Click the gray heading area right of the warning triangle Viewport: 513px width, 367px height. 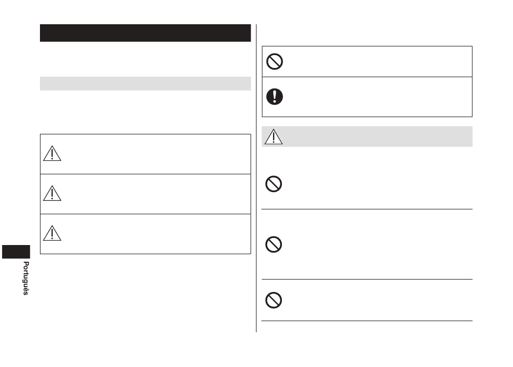[378, 137]
